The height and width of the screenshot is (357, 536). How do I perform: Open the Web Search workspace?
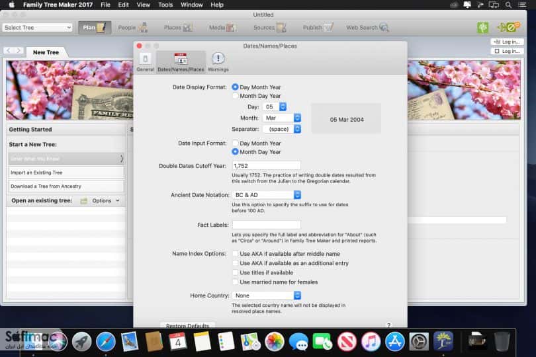(x=367, y=28)
